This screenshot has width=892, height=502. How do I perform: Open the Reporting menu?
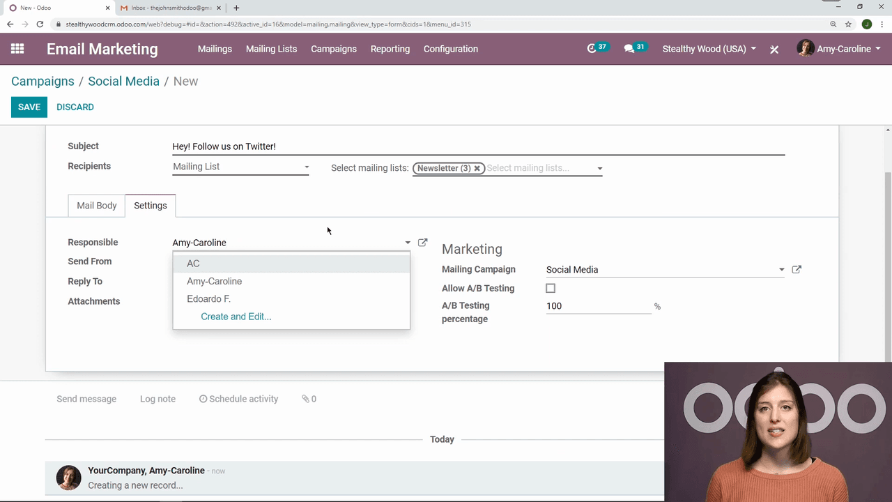pyautogui.click(x=390, y=49)
